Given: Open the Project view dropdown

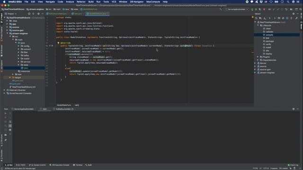Looking at the screenshot, I should click(x=10, y=14).
